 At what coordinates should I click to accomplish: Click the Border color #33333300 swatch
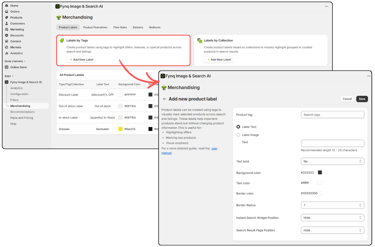pos(320,193)
